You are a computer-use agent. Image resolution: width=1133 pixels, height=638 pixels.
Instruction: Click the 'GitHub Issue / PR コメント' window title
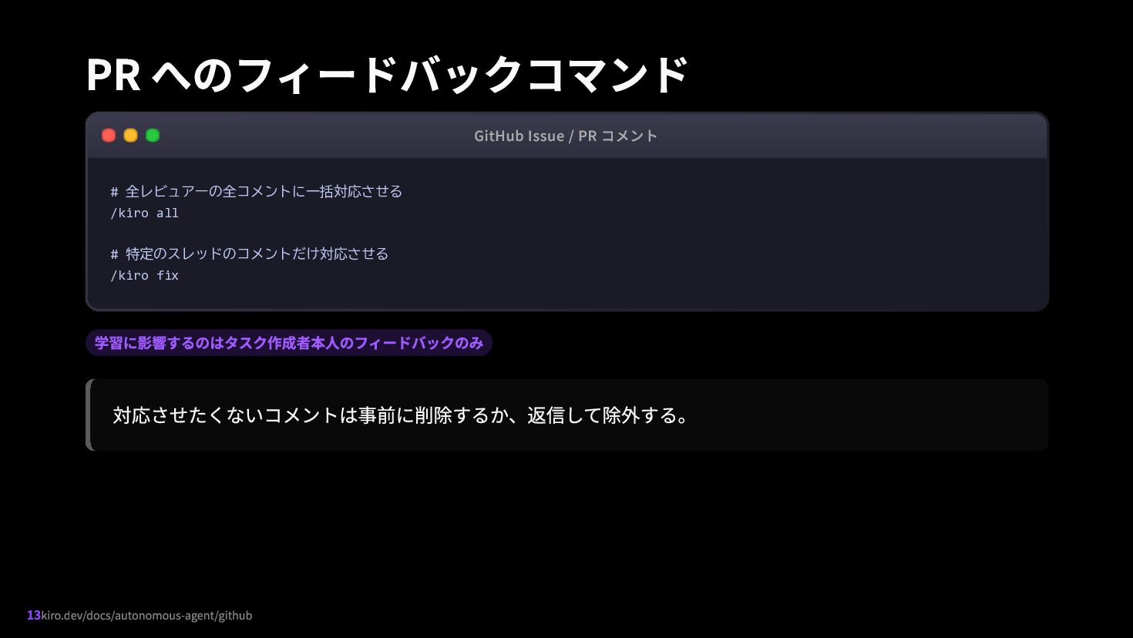[x=566, y=136]
